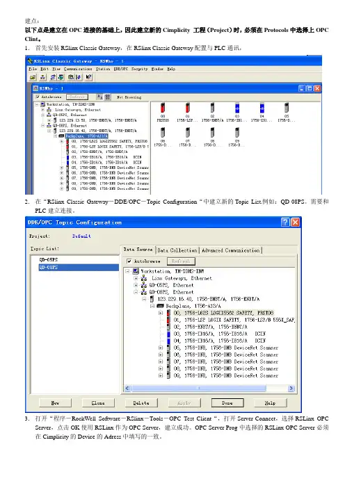Click the Configure Drivers toolbar icon
Viewport: 345px width, 488px height.
pos(53,77)
